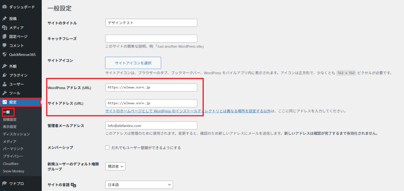Click the サイトアイコンを選択 button

coord(133,63)
